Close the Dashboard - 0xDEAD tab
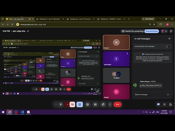The height and width of the screenshot is (131, 175). (124, 19)
